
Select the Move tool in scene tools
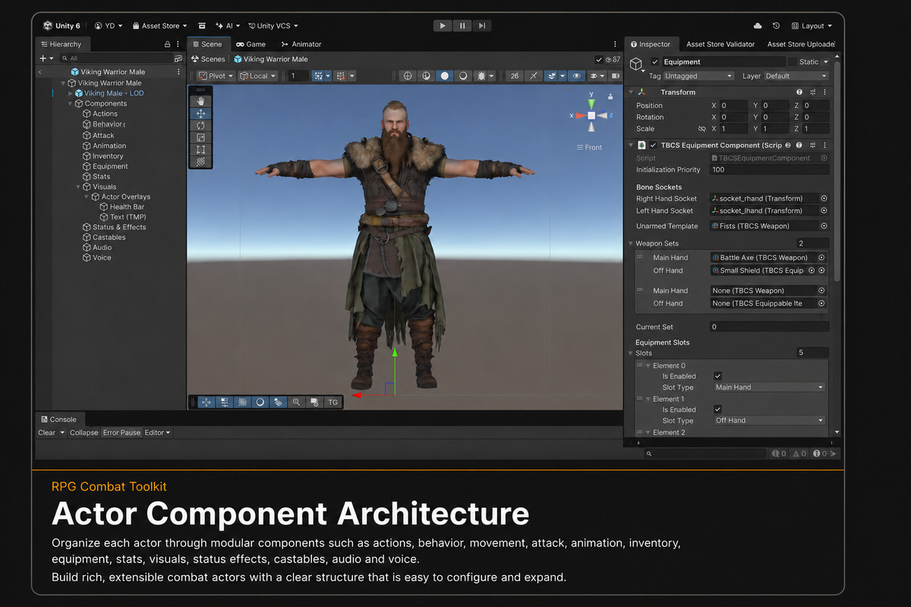pos(201,113)
